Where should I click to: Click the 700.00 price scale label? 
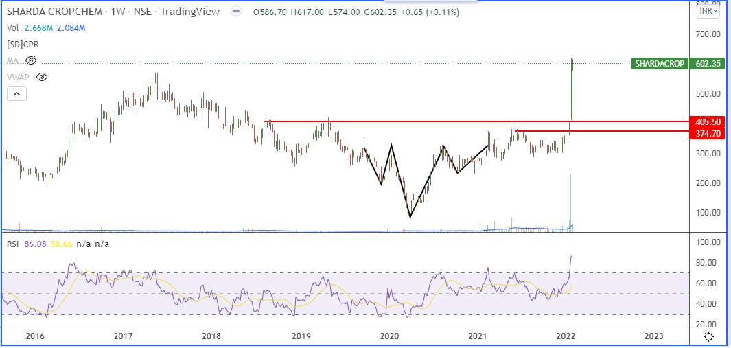pos(708,34)
